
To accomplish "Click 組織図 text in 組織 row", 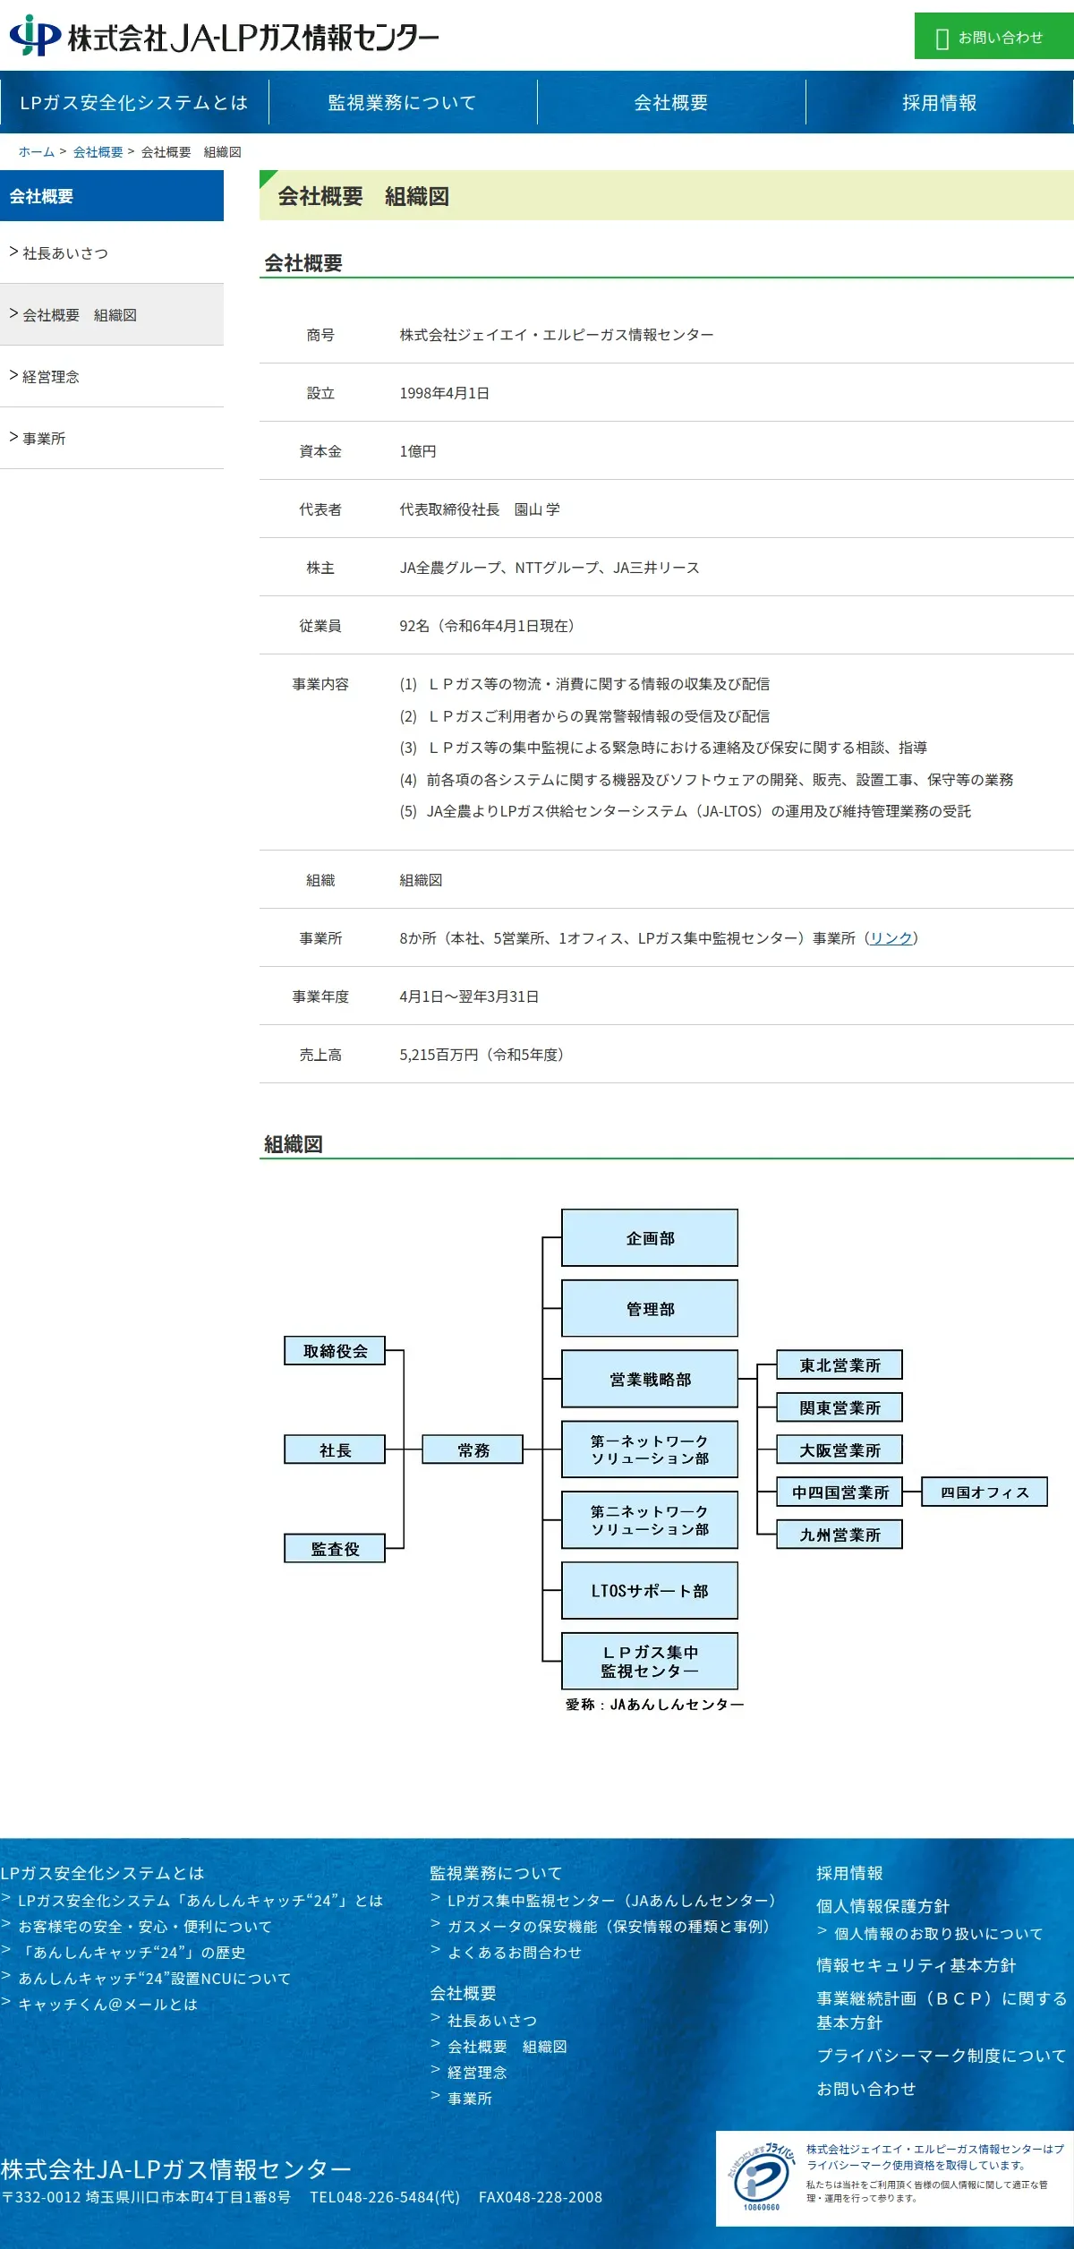I will 421,880.
